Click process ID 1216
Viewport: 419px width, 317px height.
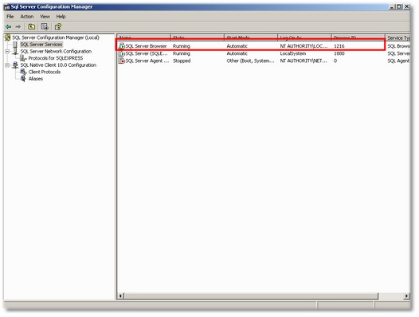pyautogui.click(x=339, y=46)
